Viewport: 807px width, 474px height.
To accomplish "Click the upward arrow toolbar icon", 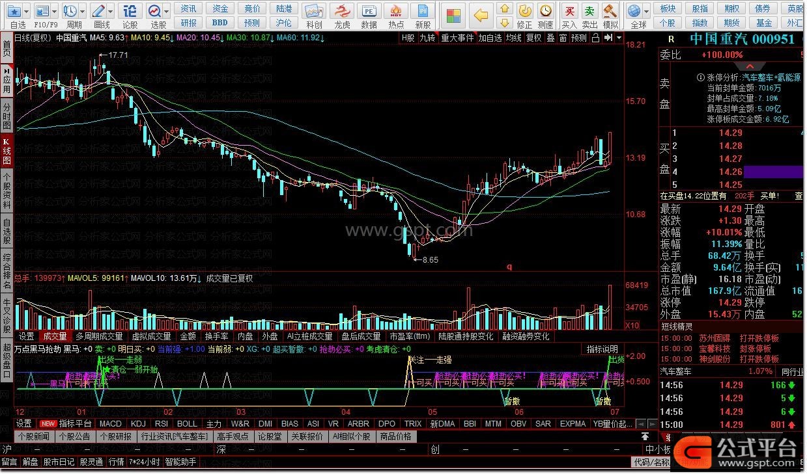I will point(504,8).
